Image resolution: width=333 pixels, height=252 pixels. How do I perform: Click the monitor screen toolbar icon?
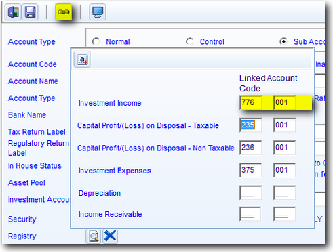(x=98, y=12)
